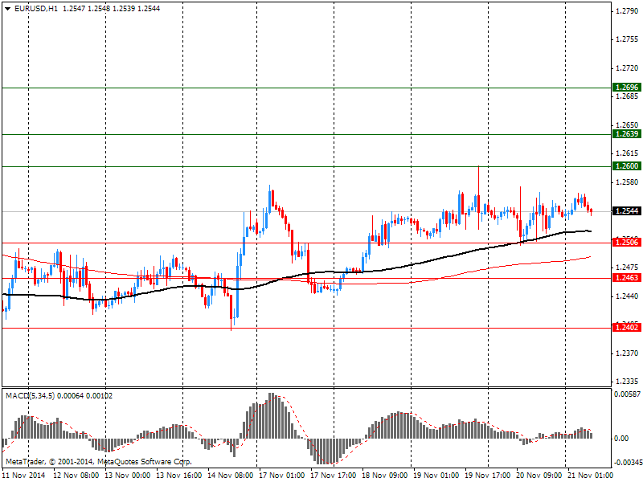Click the 0.00 MACD scale value
Image resolution: width=643 pixels, height=482 pixels.
(621, 439)
